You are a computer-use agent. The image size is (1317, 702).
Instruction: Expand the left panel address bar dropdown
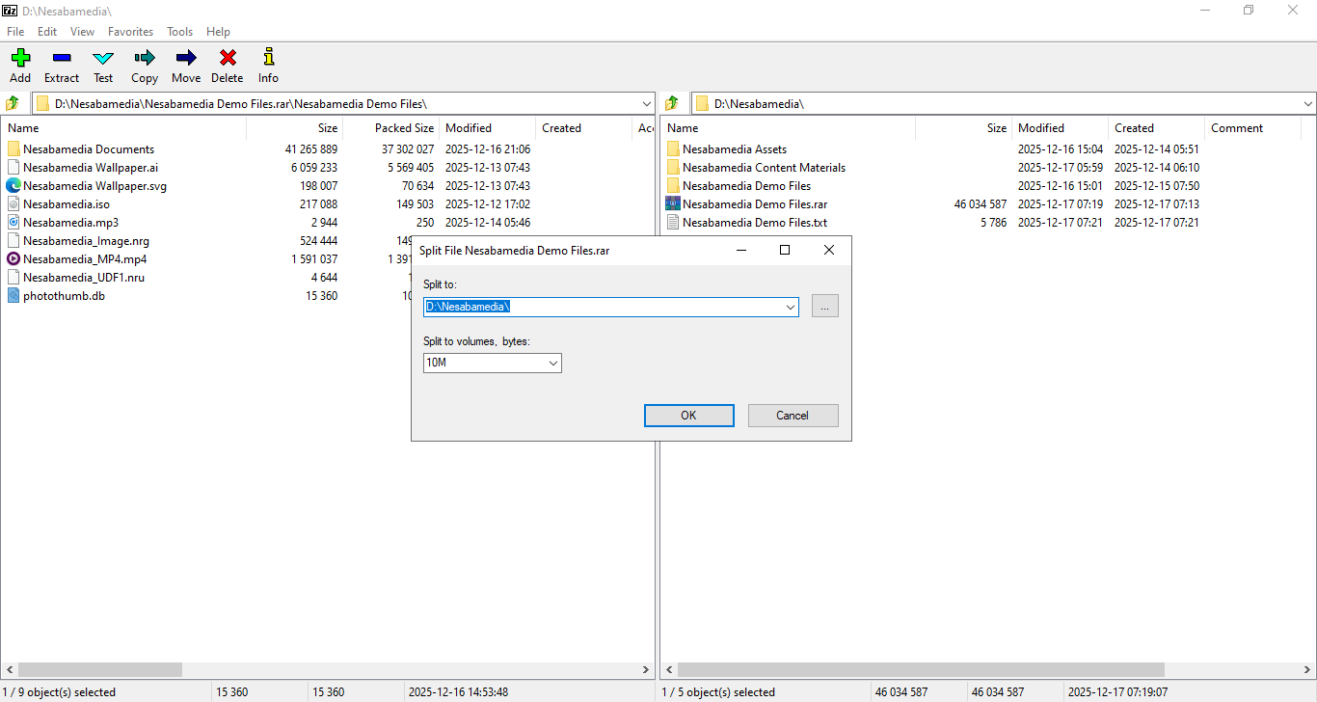pos(646,103)
